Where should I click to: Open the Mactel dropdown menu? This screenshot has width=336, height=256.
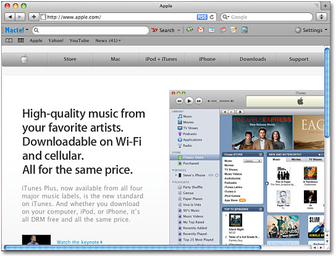(x=17, y=30)
